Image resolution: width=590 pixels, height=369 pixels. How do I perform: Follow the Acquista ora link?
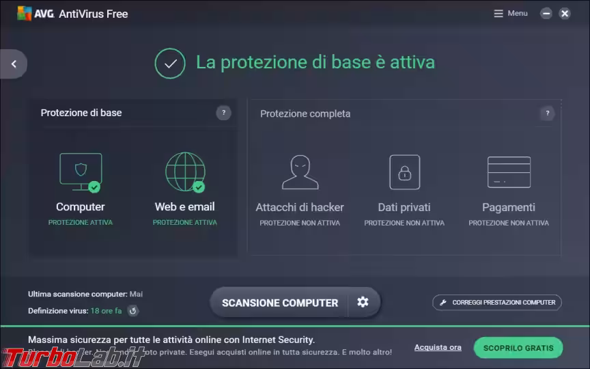click(438, 347)
